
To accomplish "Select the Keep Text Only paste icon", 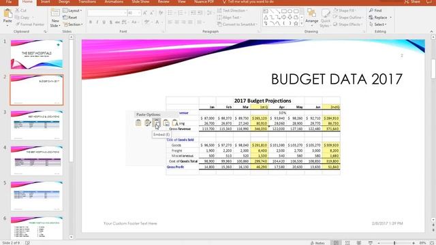I will pyautogui.click(x=175, y=122).
